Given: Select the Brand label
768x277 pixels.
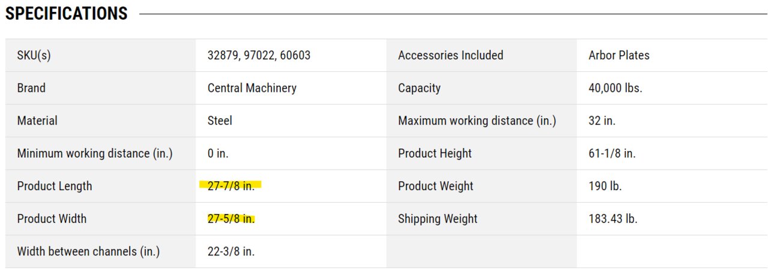Looking at the screenshot, I should pyautogui.click(x=31, y=88).
